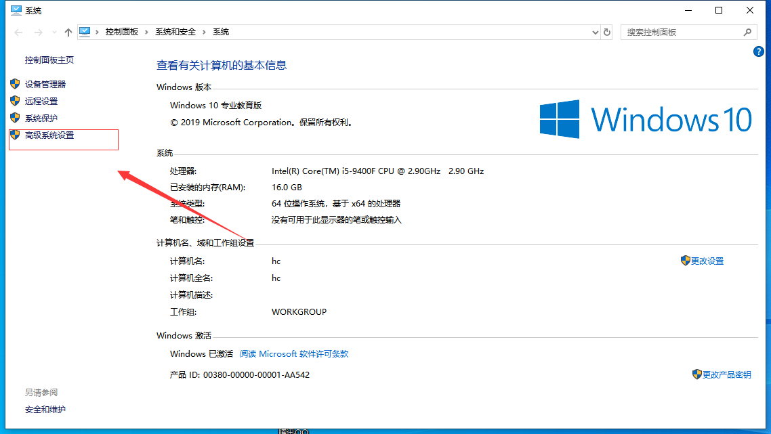Image resolution: width=771 pixels, height=434 pixels.
Task: Click shield icon beside 高级系统设置
Action: 15,135
